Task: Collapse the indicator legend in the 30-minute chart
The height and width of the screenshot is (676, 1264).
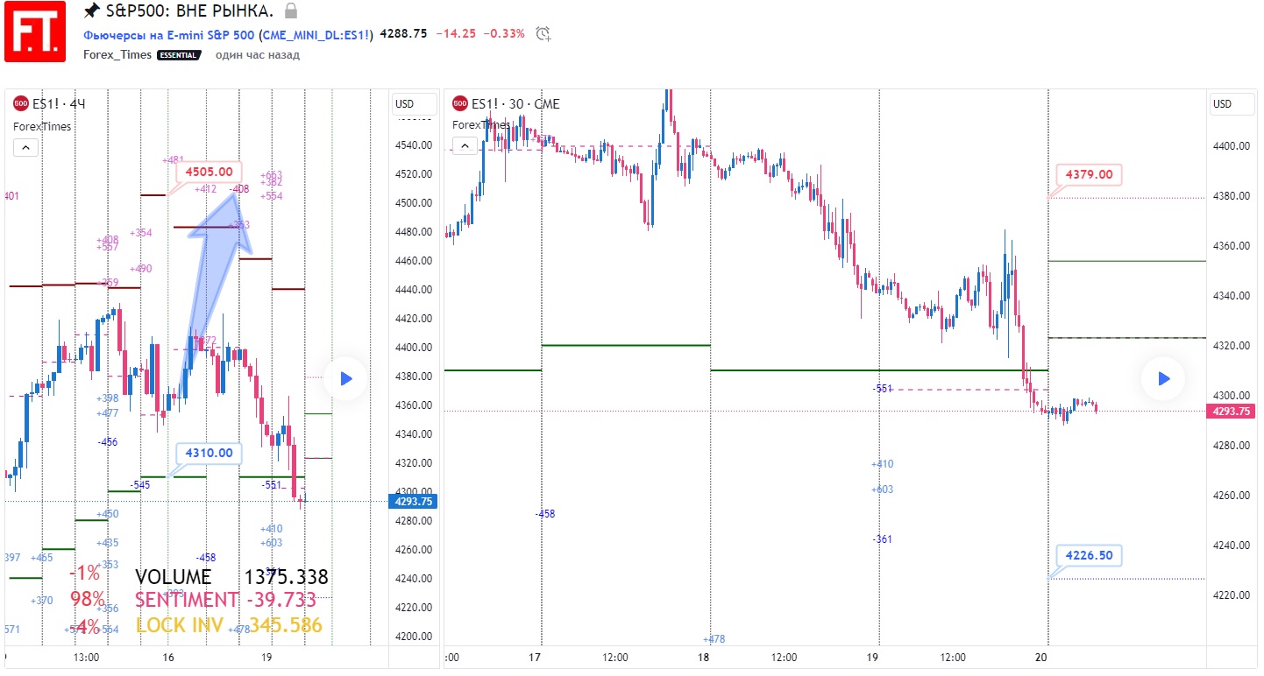Action: (465, 148)
